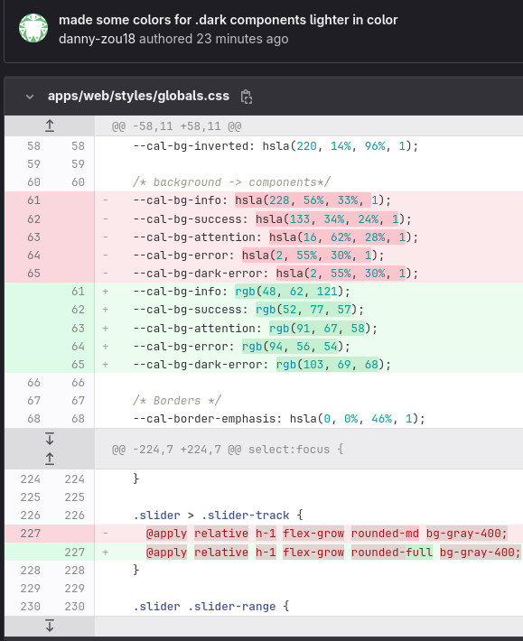
Task: Click removed value 'hsla(133, 34%, 24%, 1)'
Action: (330, 219)
